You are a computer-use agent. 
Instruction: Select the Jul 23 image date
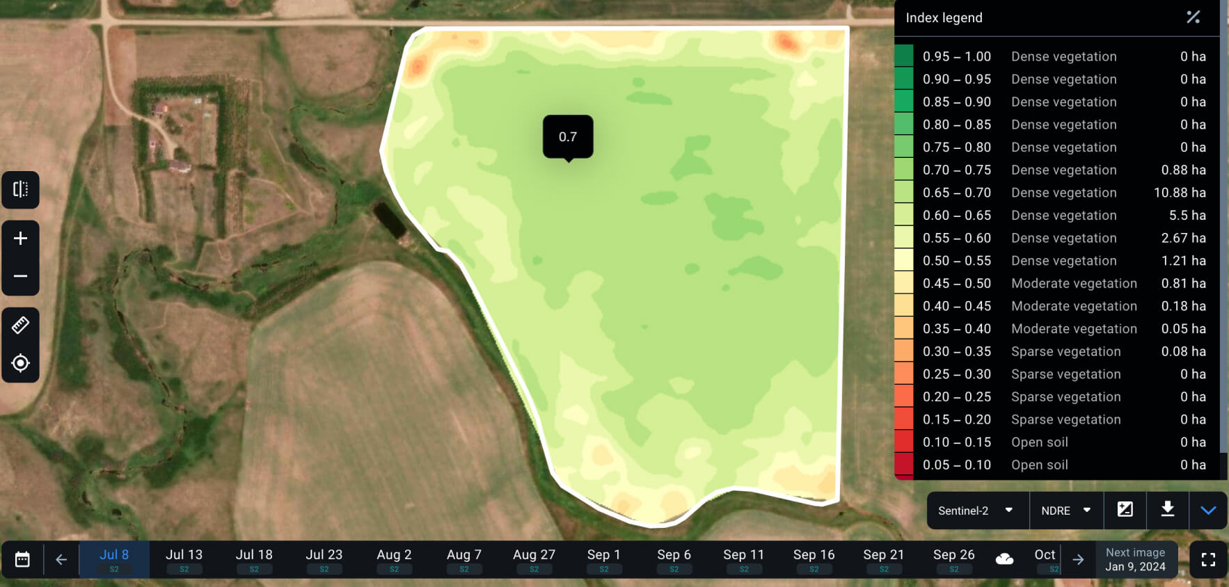pos(324,559)
